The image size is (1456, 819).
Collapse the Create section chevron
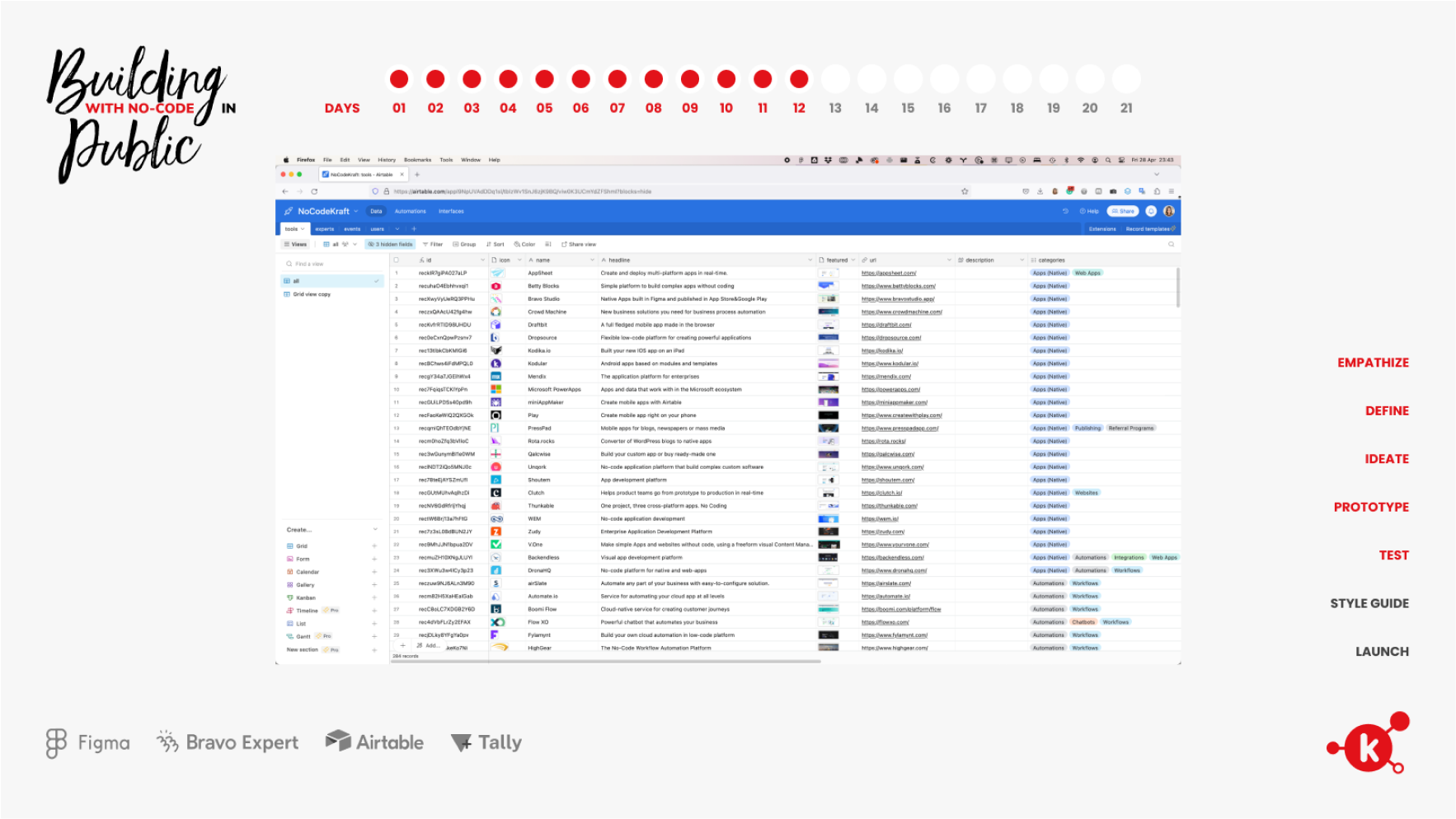point(375,530)
